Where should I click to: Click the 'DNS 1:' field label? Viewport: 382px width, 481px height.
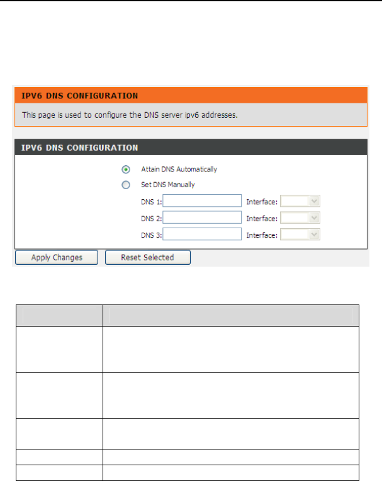[152, 202]
